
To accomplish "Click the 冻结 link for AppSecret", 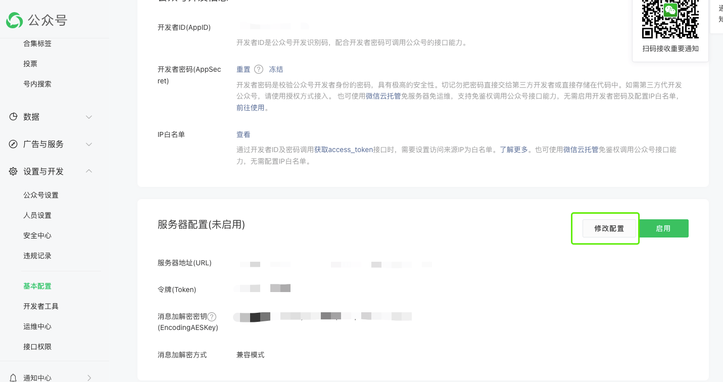I will [276, 69].
